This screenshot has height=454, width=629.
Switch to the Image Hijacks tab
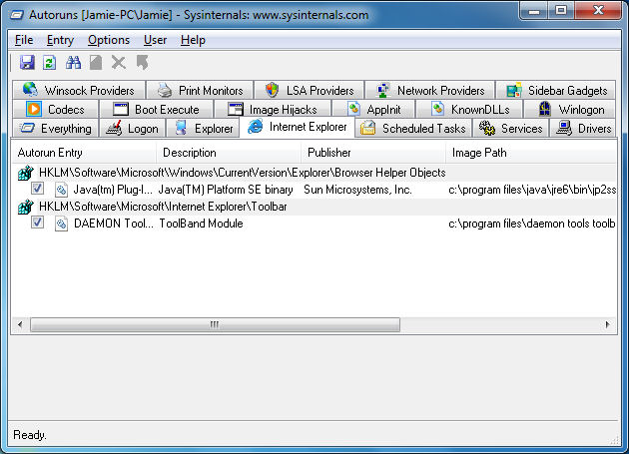[272, 109]
